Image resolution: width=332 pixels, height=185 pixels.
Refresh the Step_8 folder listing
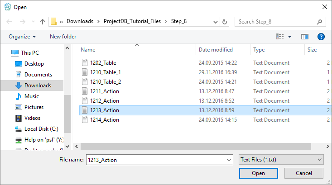coord(225,21)
